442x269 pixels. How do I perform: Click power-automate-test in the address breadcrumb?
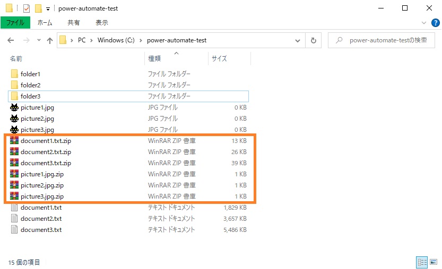pyautogui.click(x=177, y=40)
